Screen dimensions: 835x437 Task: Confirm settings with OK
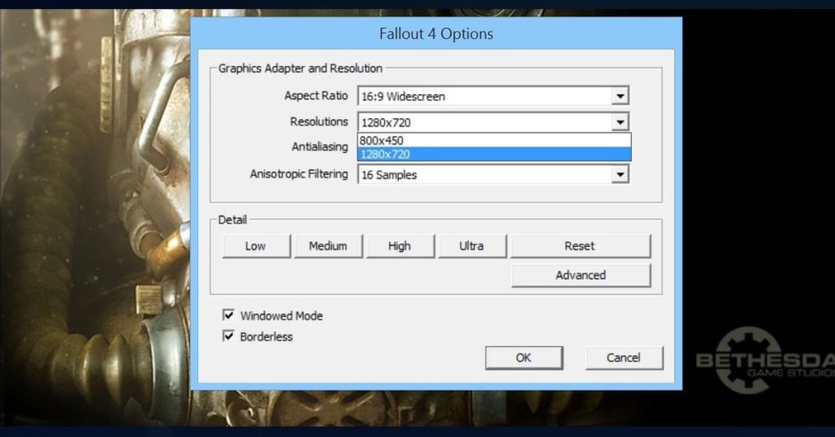(x=524, y=358)
